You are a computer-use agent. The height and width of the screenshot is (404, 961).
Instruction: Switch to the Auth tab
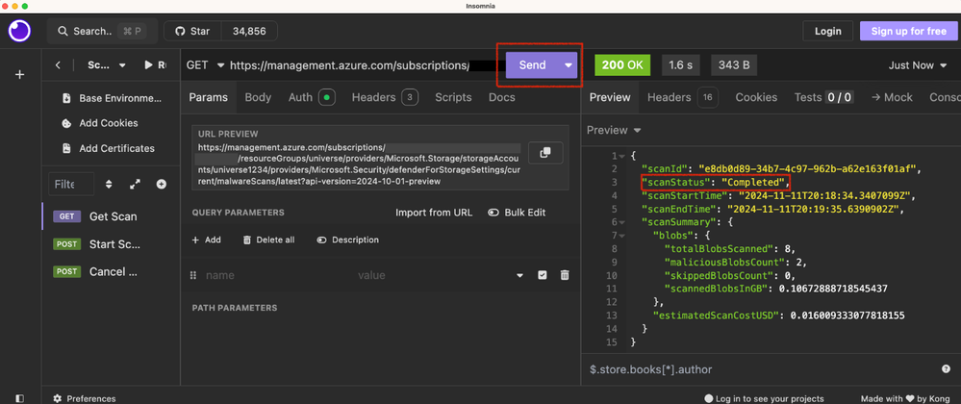[311, 97]
